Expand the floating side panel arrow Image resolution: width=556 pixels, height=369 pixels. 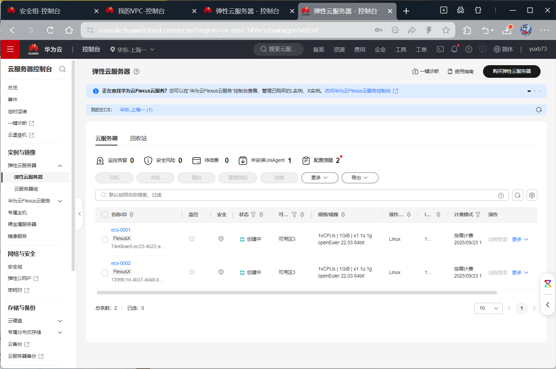[548, 305]
